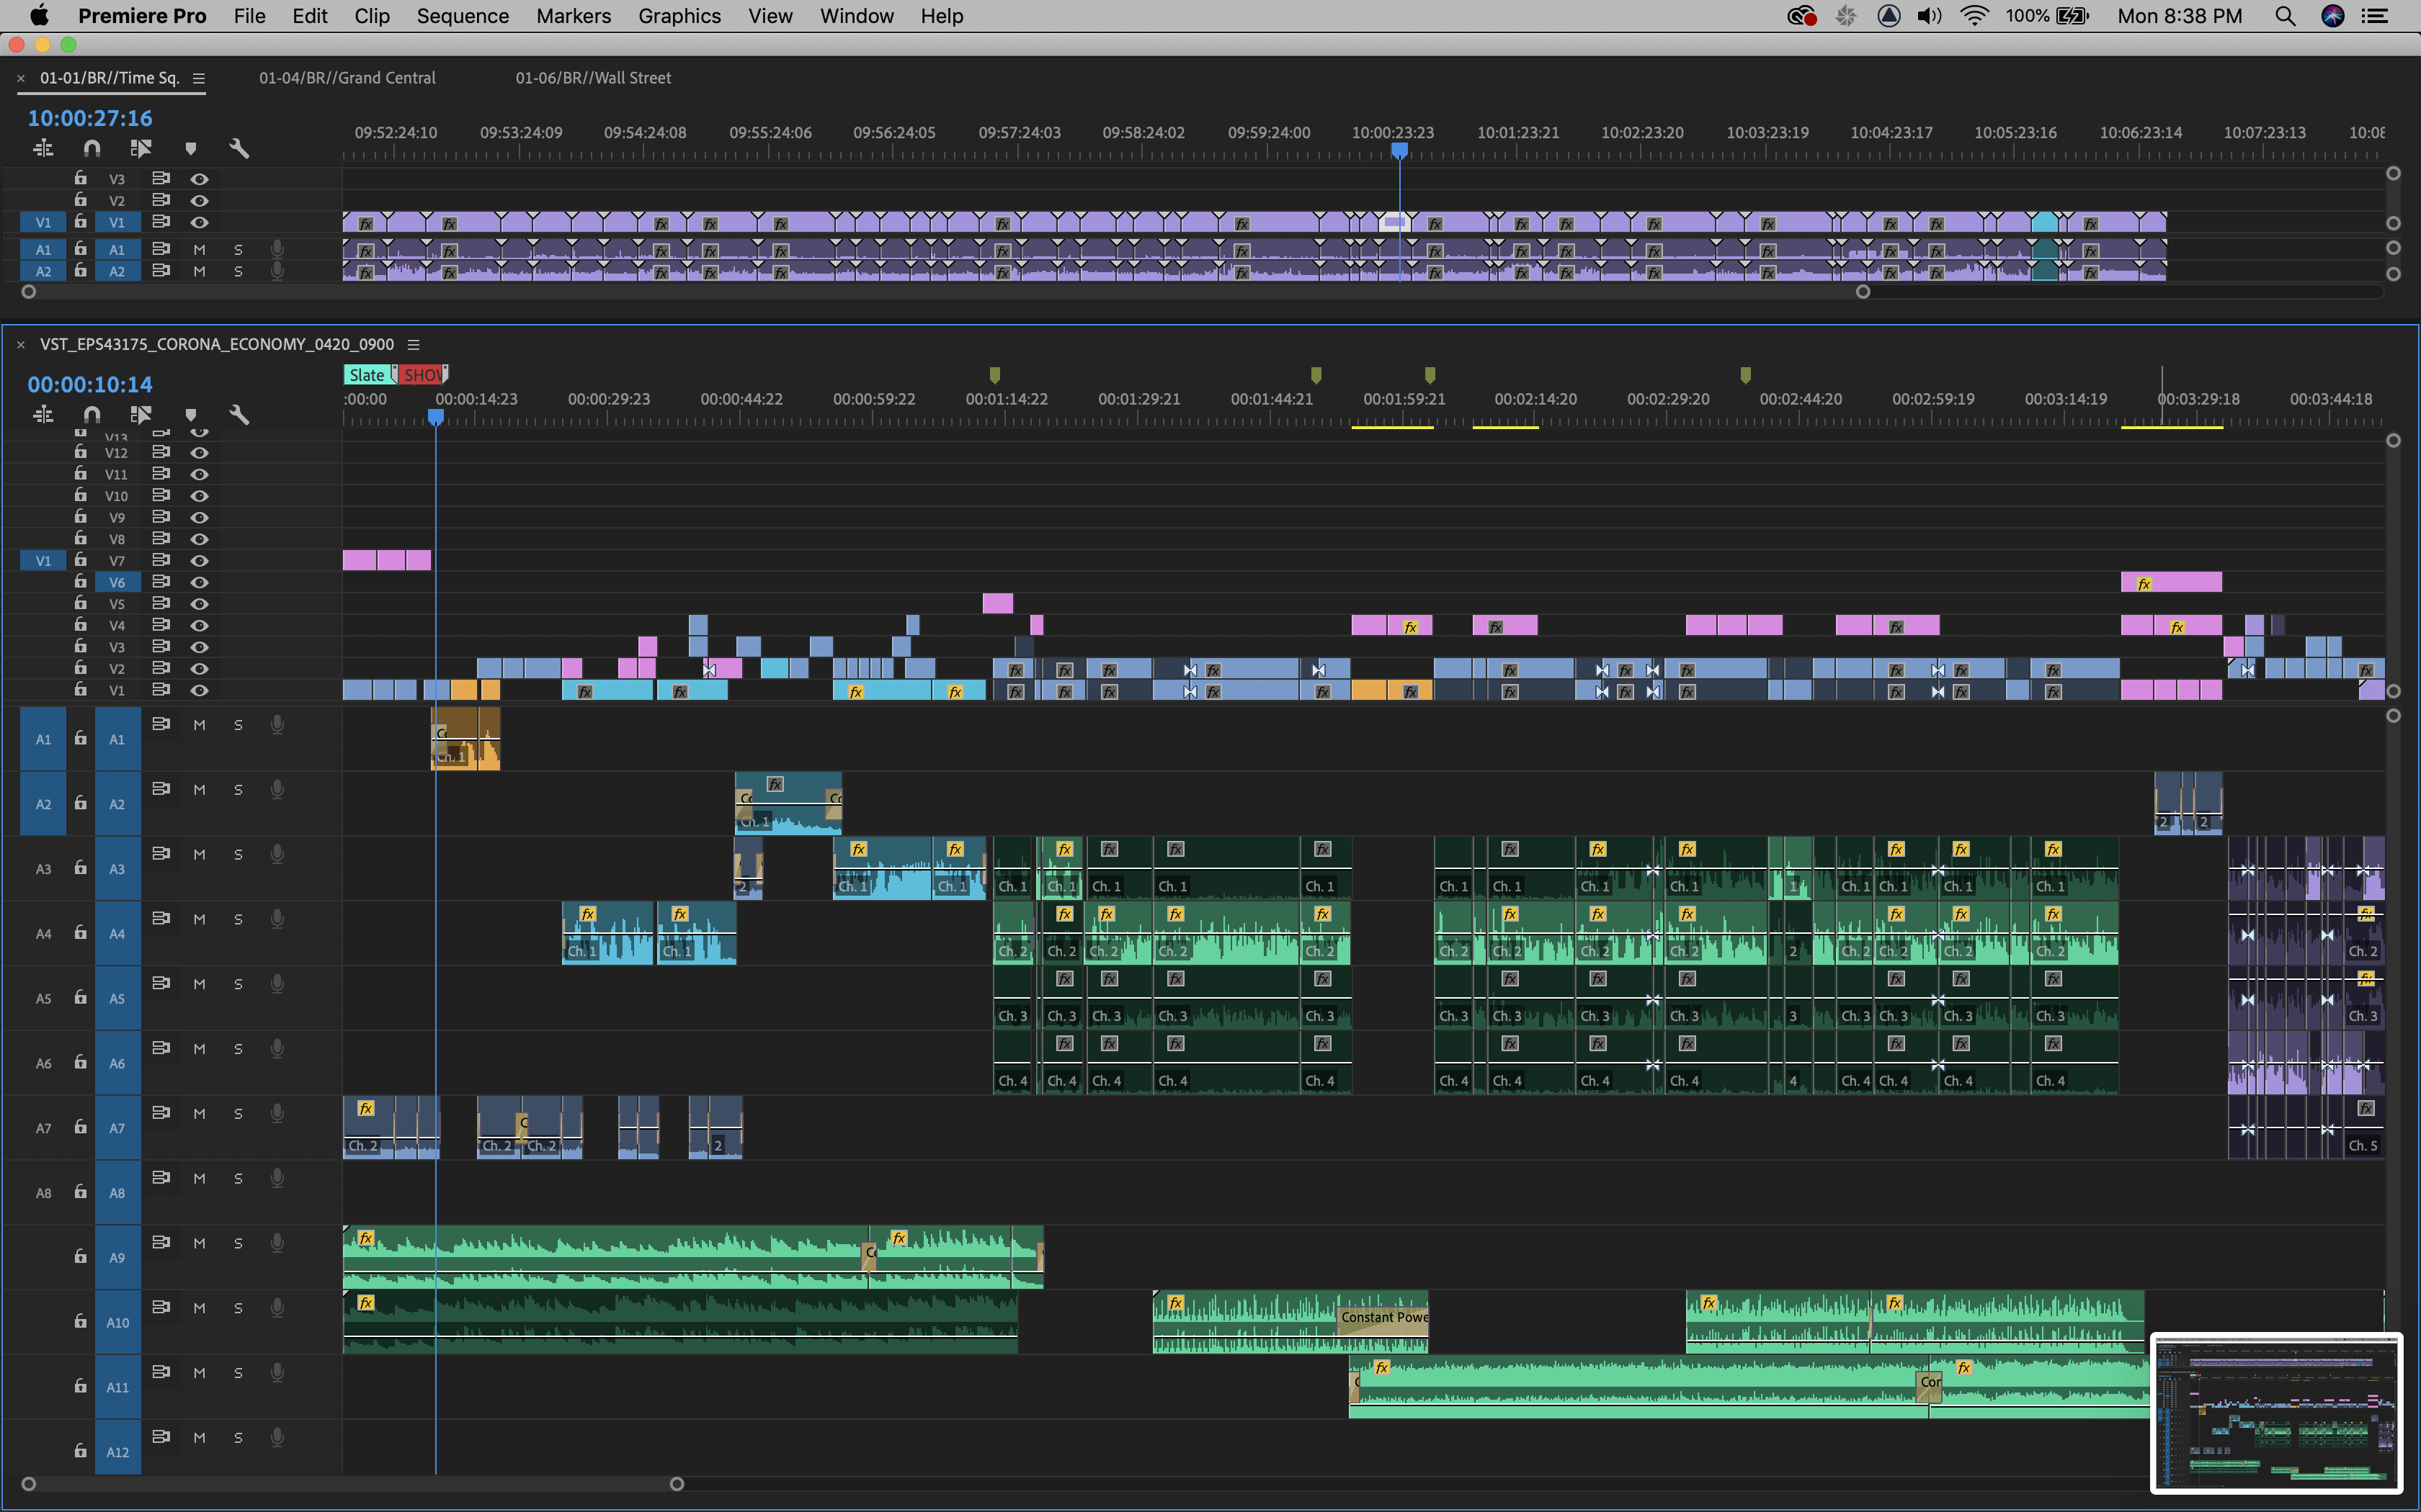Toggle insert sequences as nests in lower timeline
Screen dimensions: 2421x1512
43,415
